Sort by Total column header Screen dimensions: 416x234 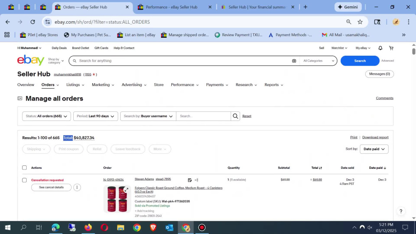(x=317, y=168)
